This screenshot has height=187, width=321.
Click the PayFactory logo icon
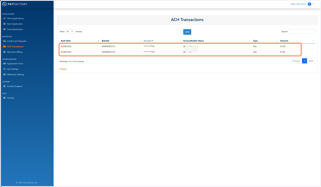(4, 4)
